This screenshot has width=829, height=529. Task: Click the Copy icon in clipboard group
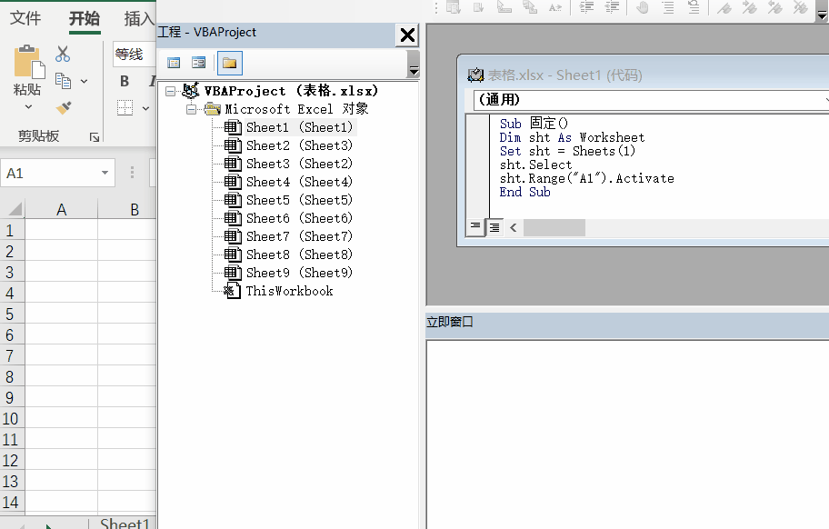(x=63, y=81)
